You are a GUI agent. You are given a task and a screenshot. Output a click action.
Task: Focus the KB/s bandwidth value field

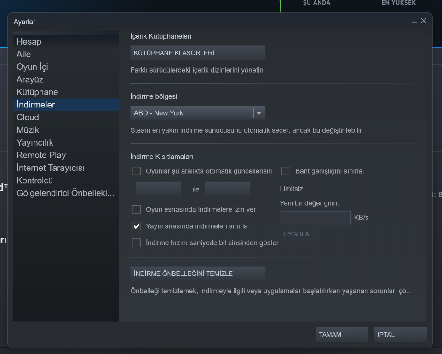coord(316,218)
